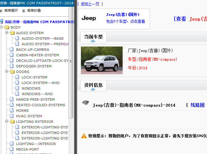Image resolution: width=207 pixels, height=154 pixels.
Task: Open the Jeep(吉普)(国外) brand link
Action: (123, 14)
